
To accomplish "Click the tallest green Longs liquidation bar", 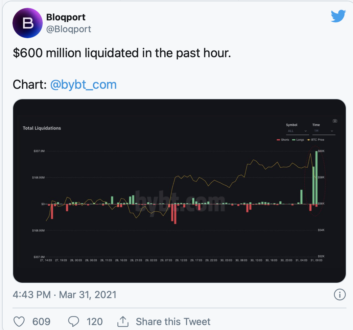I will coord(317,177).
